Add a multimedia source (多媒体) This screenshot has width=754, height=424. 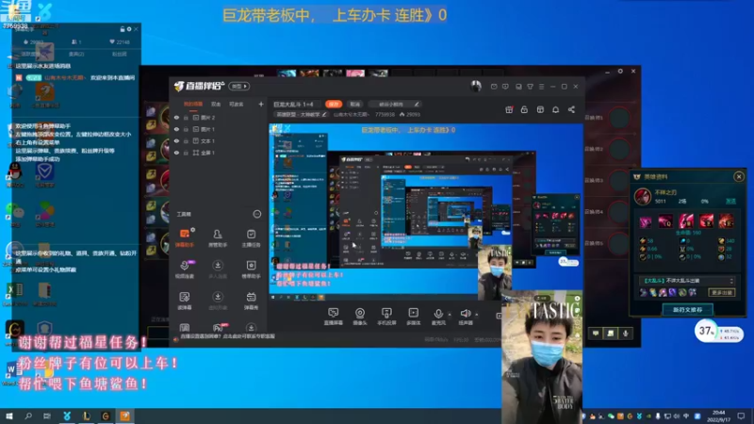tap(413, 317)
